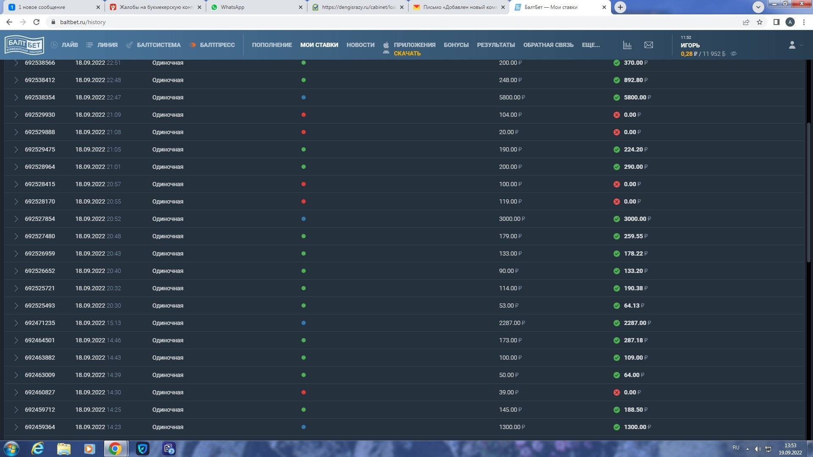This screenshot has width=813, height=457.
Task: Click the Скачать download link
Action: (x=407, y=53)
